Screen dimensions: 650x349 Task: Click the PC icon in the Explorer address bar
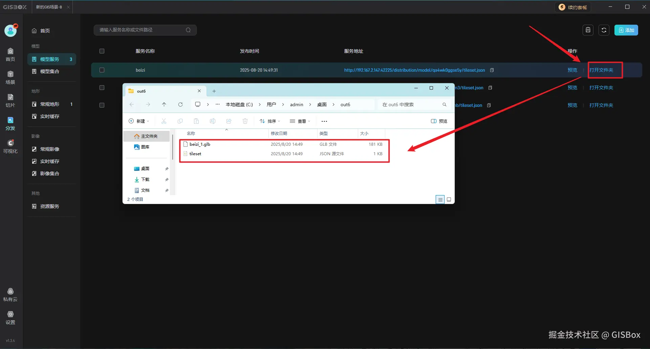pos(198,104)
